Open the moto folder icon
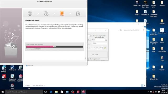The image size is (168, 94). coord(154,68)
